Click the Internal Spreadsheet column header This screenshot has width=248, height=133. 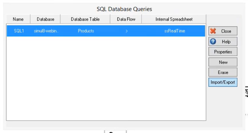pyautogui.click(x=174, y=19)
